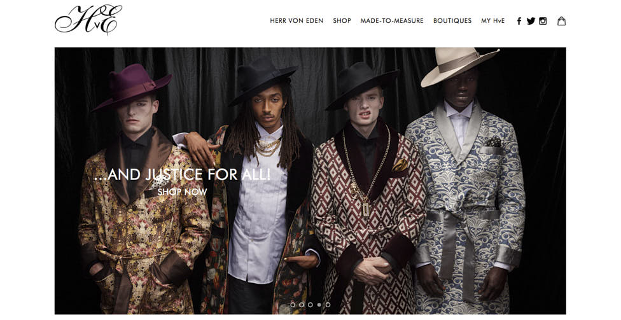
Task: Select the filled fourth carousel dot
Action: 319,305
